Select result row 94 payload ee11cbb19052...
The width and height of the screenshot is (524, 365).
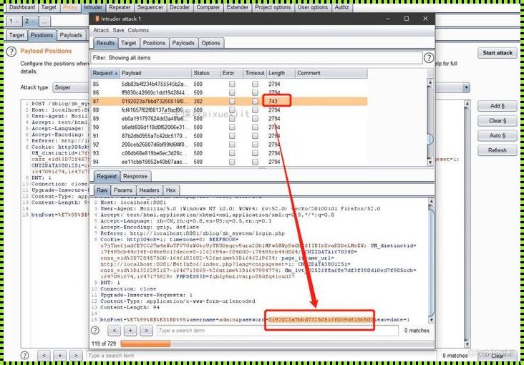point(229,162)
